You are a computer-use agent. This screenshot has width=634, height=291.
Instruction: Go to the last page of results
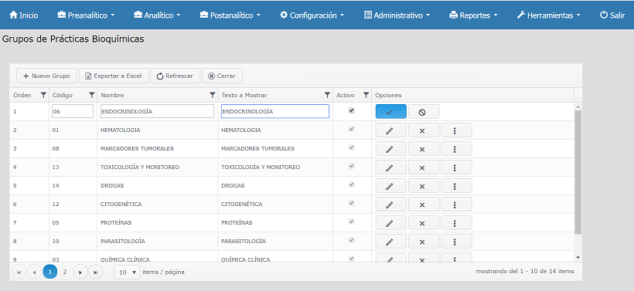pos(95,272)
